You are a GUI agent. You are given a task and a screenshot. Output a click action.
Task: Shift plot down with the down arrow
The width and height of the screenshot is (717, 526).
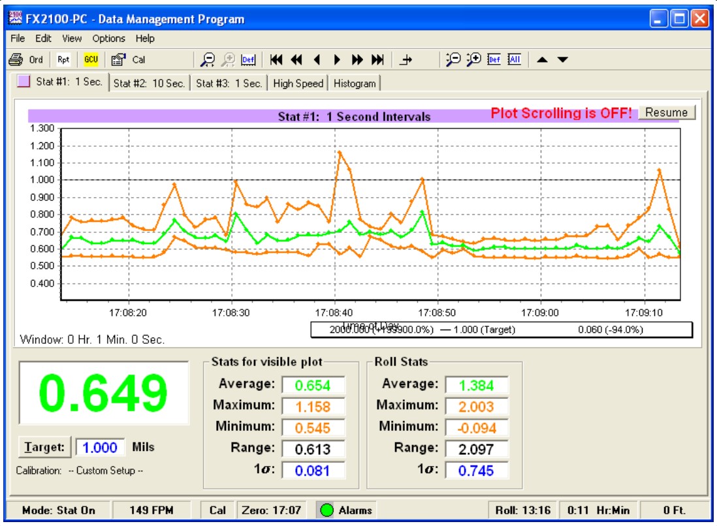point(562,59)
